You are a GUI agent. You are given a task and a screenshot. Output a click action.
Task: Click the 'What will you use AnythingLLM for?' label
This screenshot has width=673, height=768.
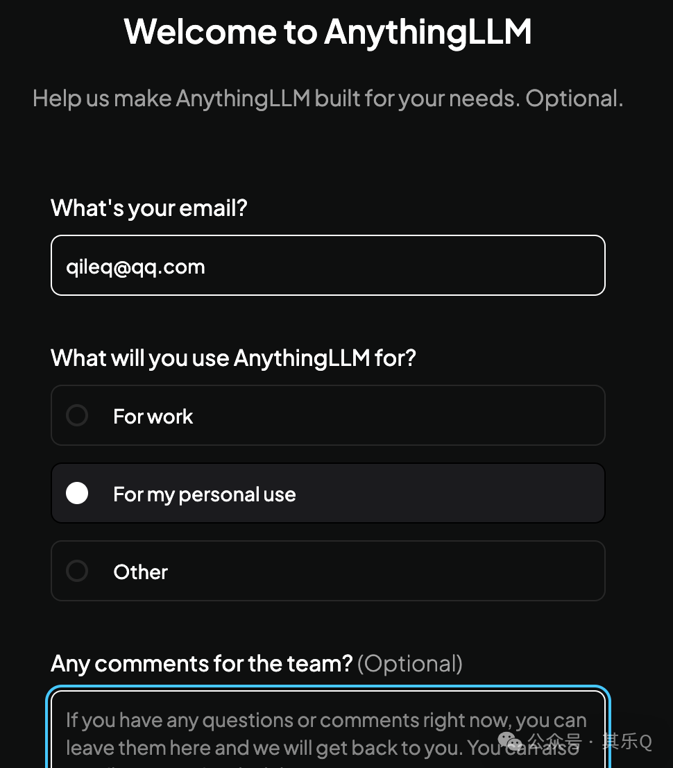pyautogui.click(x=234, y=358)
